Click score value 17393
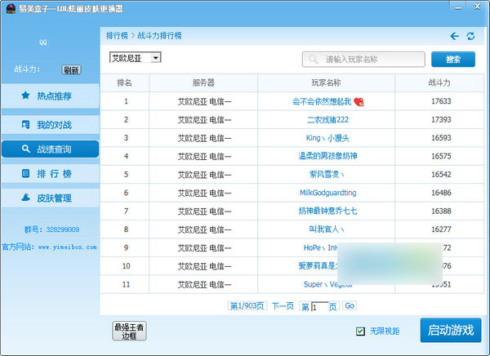The width and height of the screenshot is (490, 356). (x=441, y=120)
